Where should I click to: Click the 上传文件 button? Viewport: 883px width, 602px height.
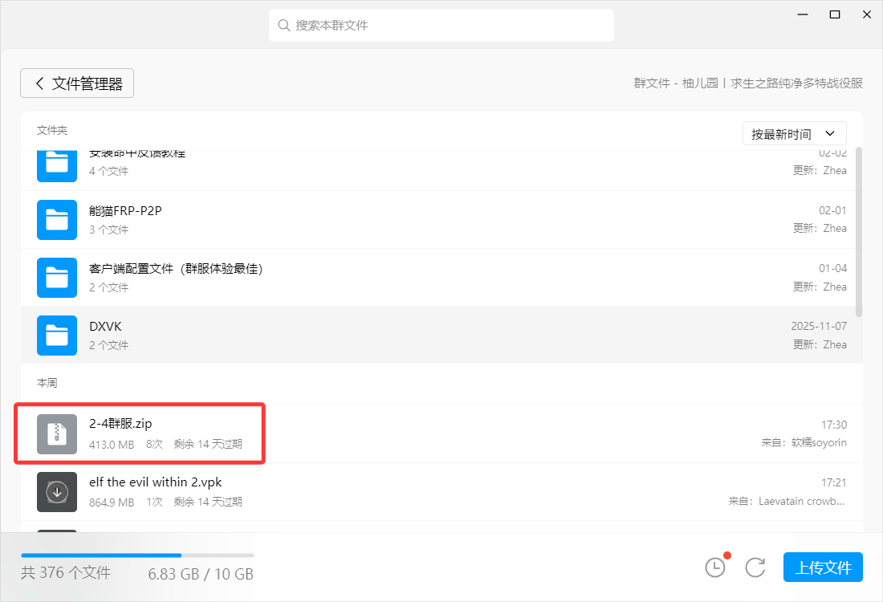(823, 567)
